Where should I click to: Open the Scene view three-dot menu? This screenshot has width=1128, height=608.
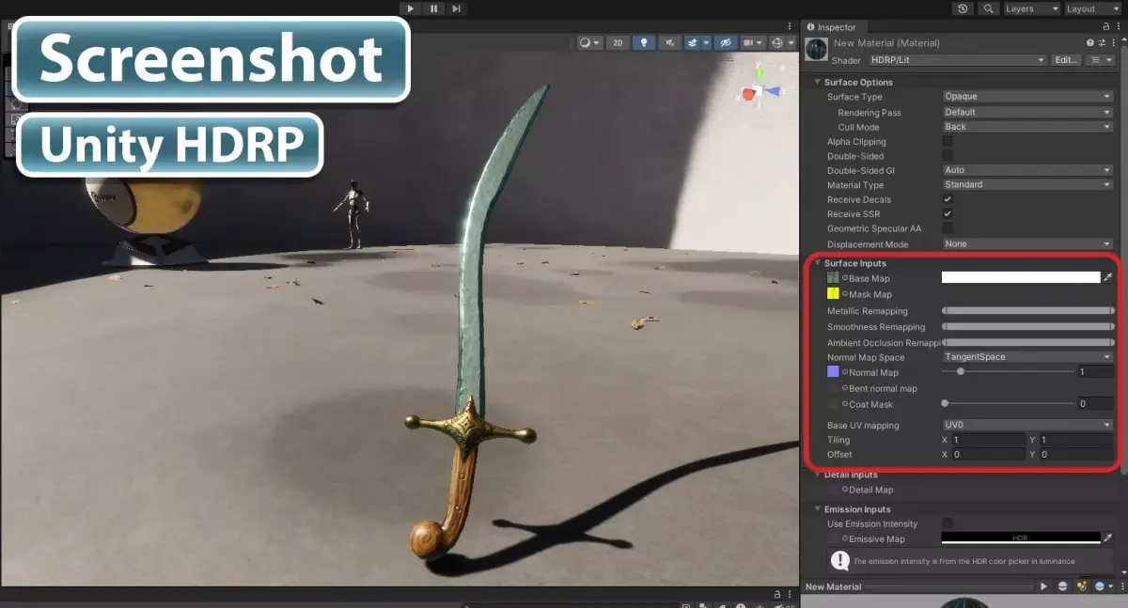(x=790, y=26)
